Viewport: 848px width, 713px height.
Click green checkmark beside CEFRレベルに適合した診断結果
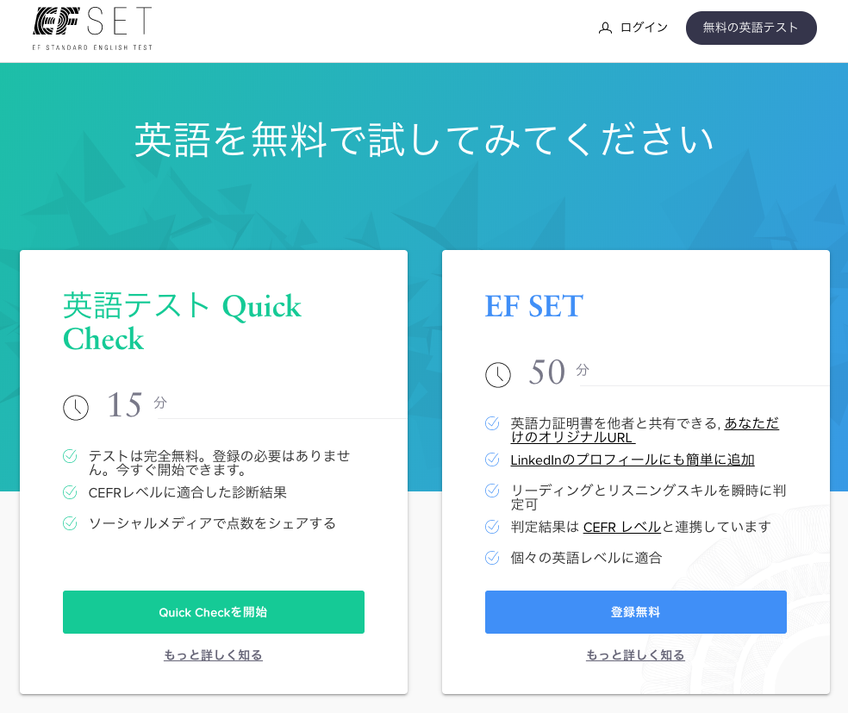tap(70, 491)
